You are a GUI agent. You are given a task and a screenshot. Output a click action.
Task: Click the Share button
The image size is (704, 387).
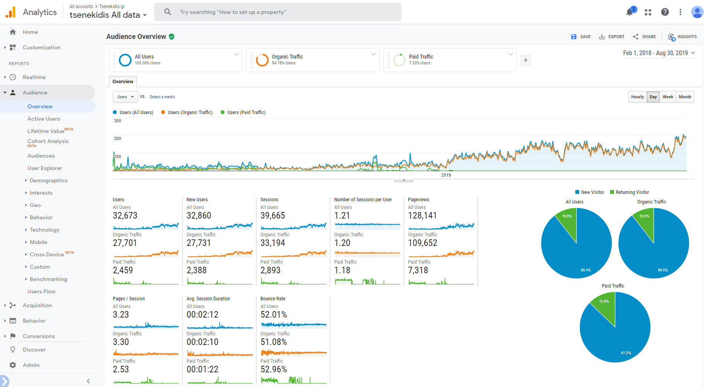click(x=644, y=37)
